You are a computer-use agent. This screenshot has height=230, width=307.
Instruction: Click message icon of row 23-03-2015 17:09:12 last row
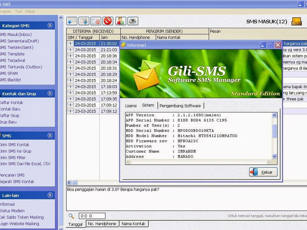pos(70,111)
